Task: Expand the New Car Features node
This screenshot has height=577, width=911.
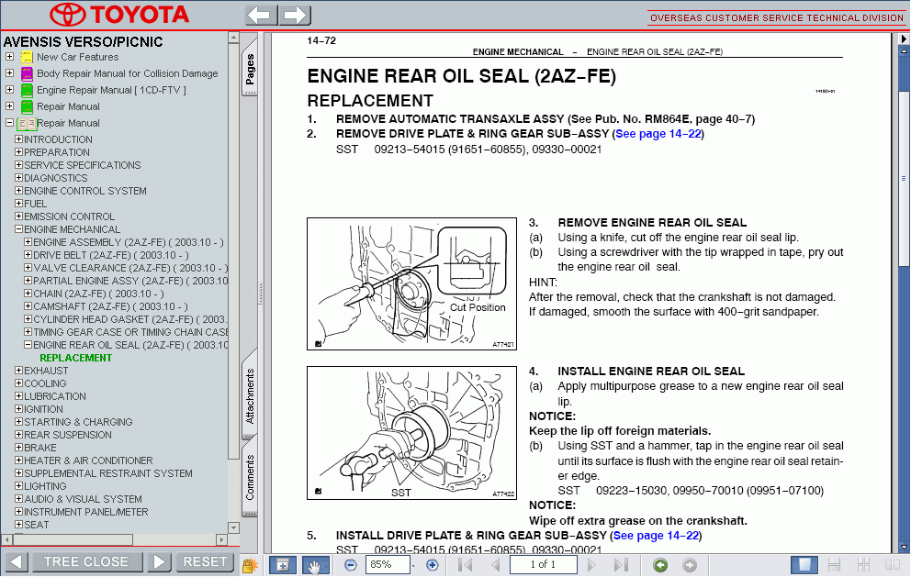Action: 9,56
